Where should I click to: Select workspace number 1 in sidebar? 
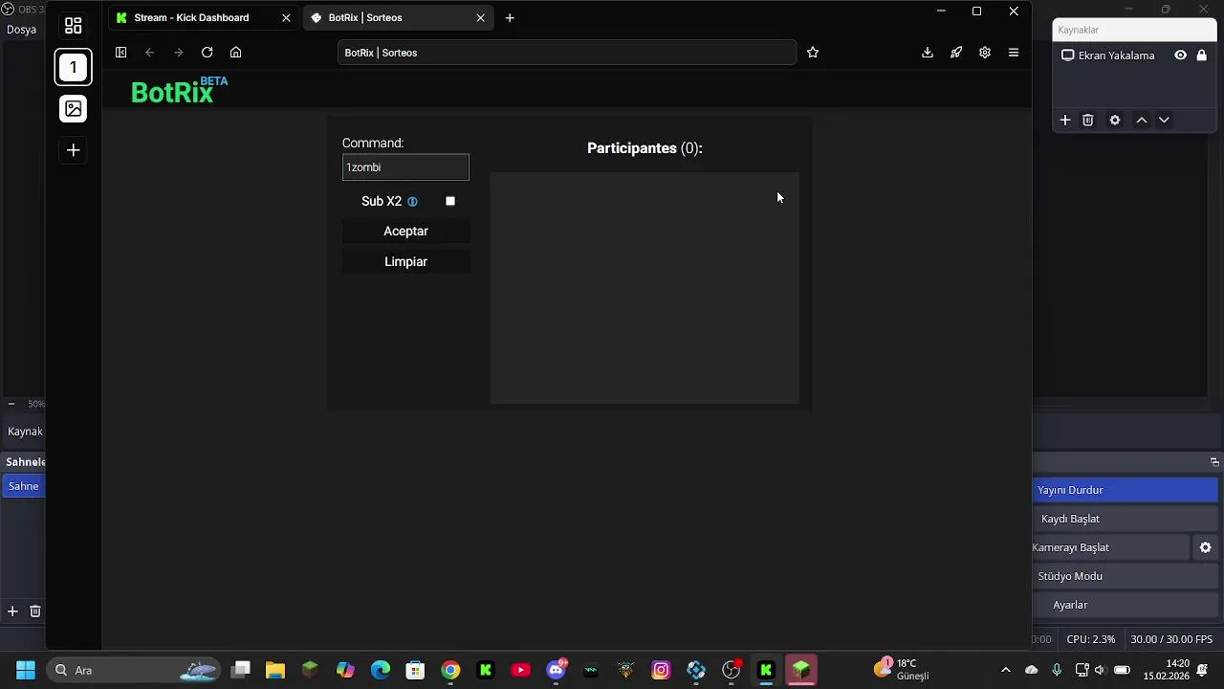click(74, 67)
